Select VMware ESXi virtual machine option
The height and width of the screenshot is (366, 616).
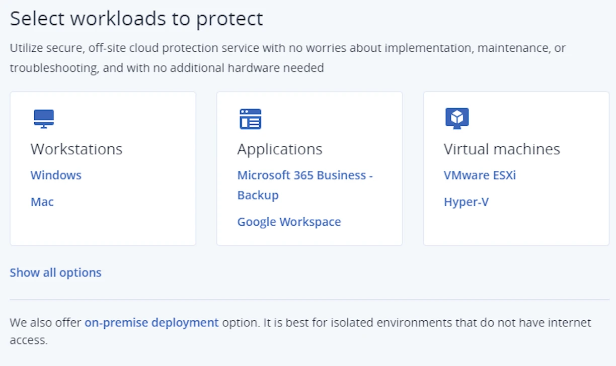pyautogui.click(x=480, y=175)
